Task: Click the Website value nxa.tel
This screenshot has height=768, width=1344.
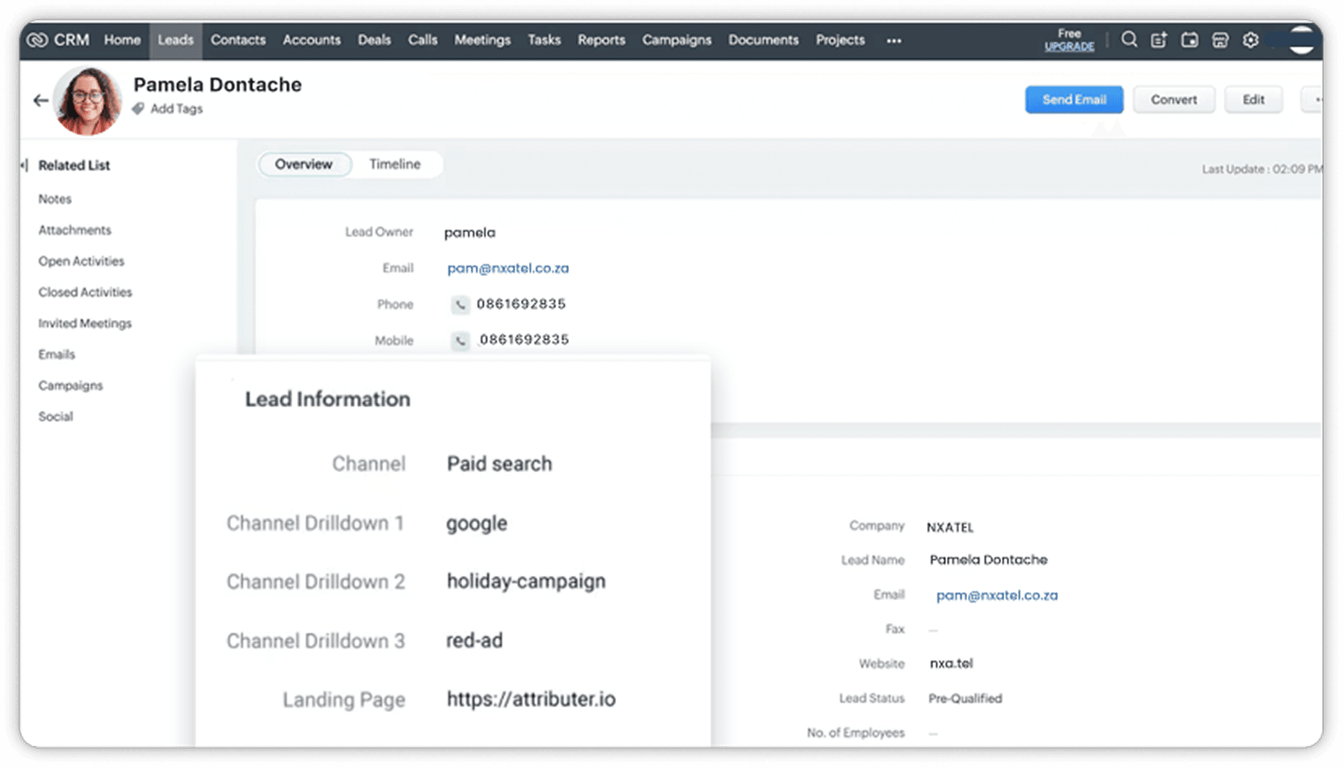Action: pos(951,663)
